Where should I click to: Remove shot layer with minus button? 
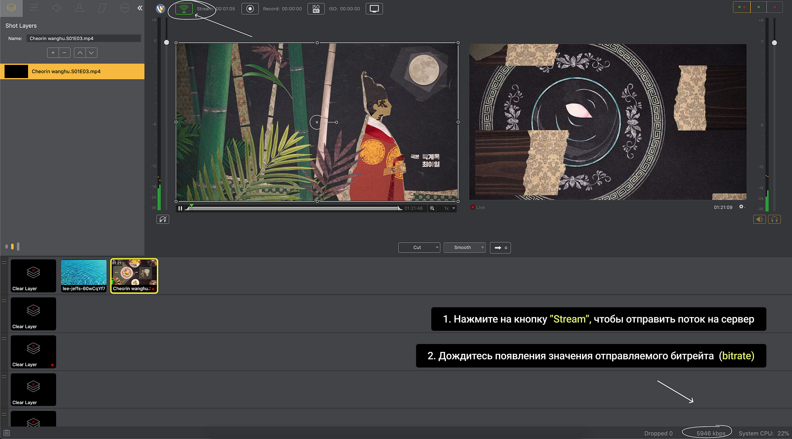pyautogui.click(x=65, y=53)
